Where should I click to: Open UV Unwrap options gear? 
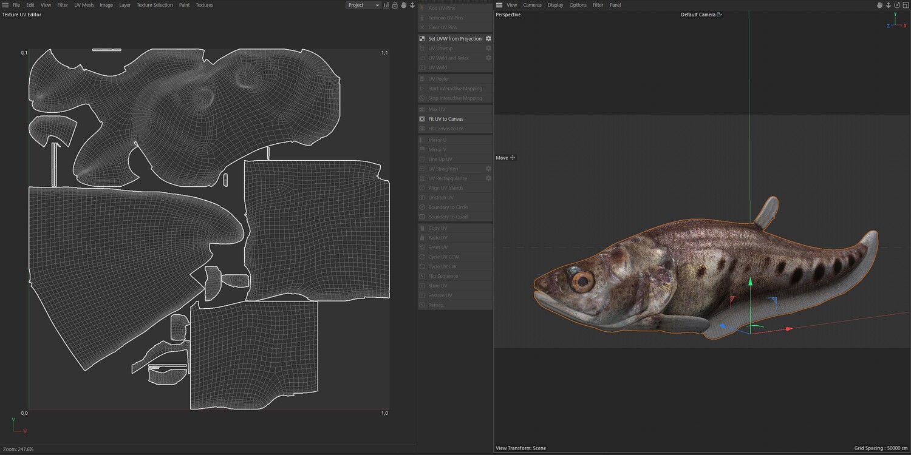coord(488,49)
